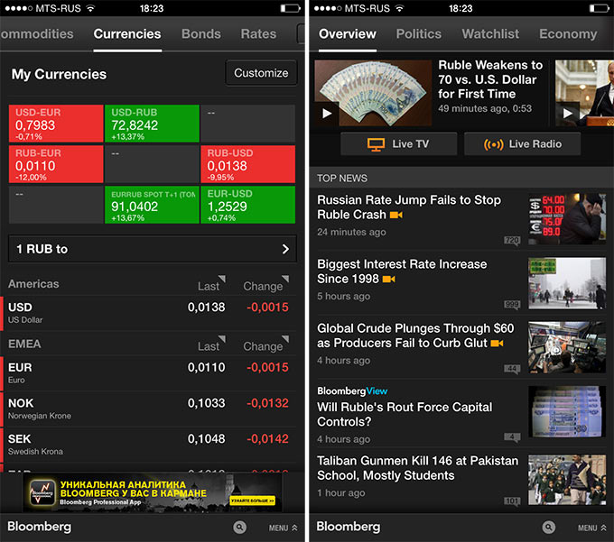Viewport: 614px width, 542px height.
Task: Tap the yellow button in the ad banner
Action: coord(253,501)
